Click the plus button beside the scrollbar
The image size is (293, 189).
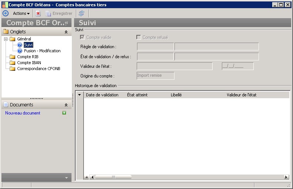(87, 177)
